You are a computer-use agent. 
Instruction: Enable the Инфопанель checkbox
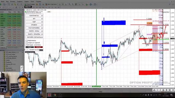pos(27,41)
